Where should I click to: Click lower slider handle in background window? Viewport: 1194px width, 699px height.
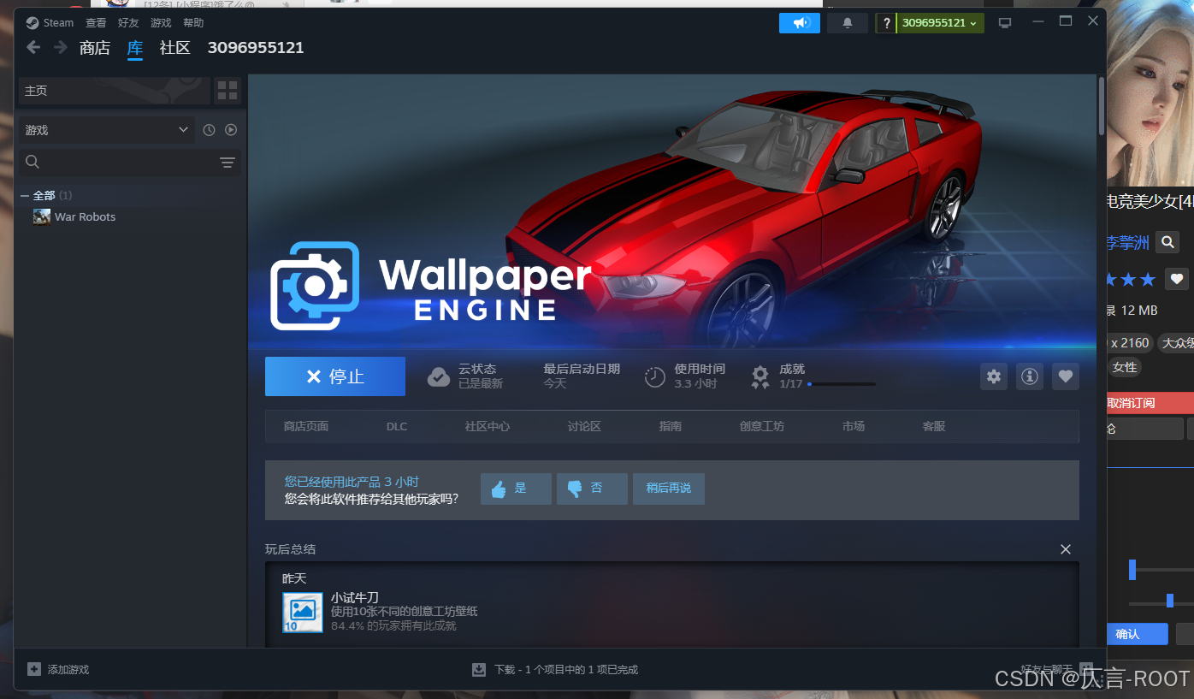(1170, 601)
